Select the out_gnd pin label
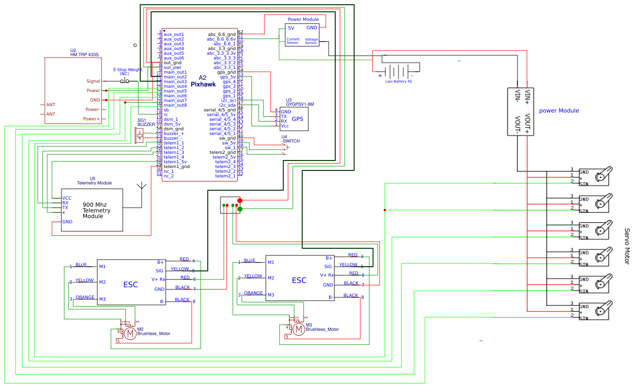The image size is (635, 388). (x=173, y=63)
